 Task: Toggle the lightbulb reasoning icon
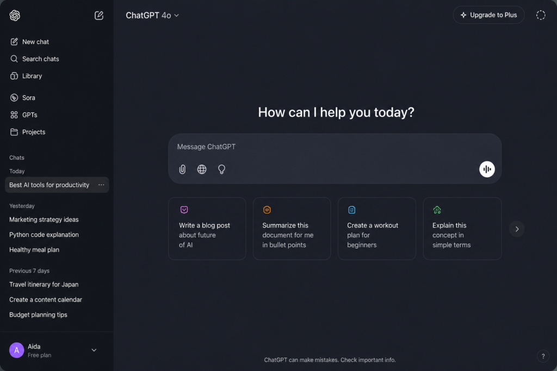click(221, 169)
